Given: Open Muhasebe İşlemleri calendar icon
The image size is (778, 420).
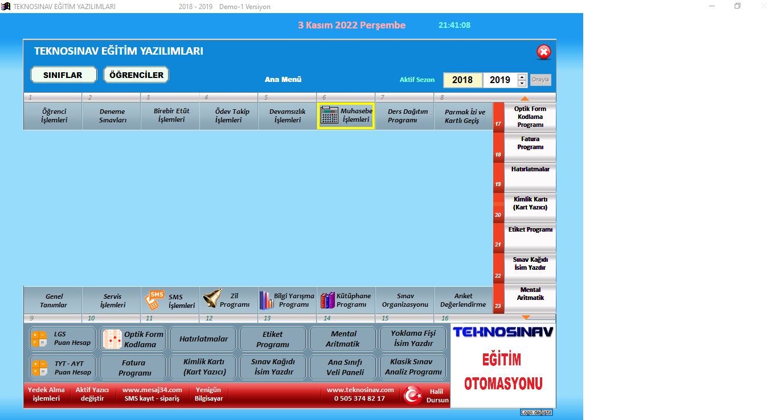Looking at the screenshot, I should coord(330,116).
